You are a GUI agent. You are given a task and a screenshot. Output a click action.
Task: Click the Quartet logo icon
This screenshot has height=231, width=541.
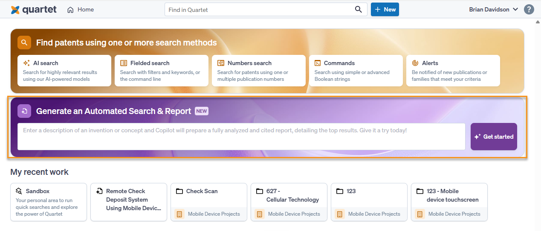point(15,10)
